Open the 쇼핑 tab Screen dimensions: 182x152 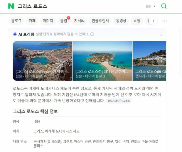pyautogui.click(x=137, y=21)
